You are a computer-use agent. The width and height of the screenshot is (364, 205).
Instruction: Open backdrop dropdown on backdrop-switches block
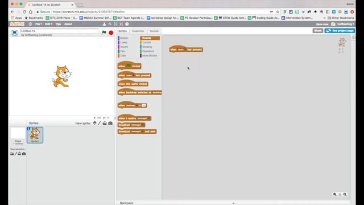(x=158, y=92)
